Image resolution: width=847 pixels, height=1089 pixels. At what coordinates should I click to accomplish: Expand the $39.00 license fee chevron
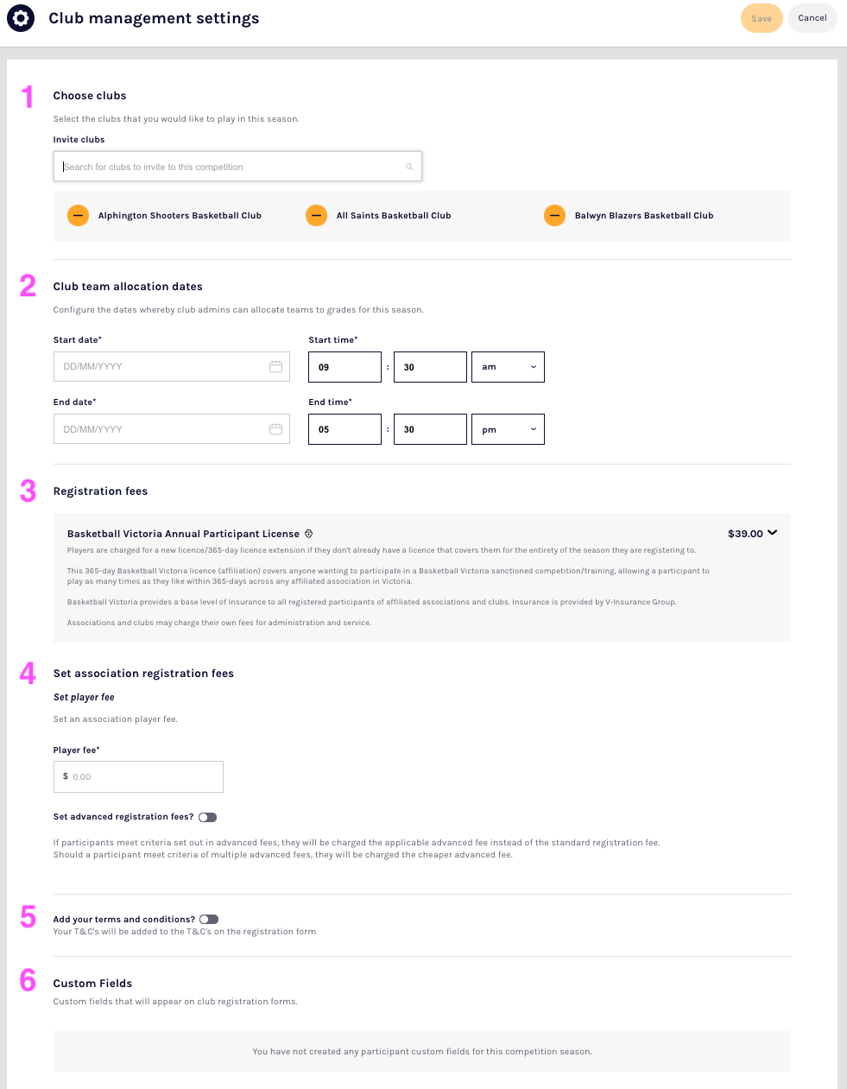pos(772,533)
